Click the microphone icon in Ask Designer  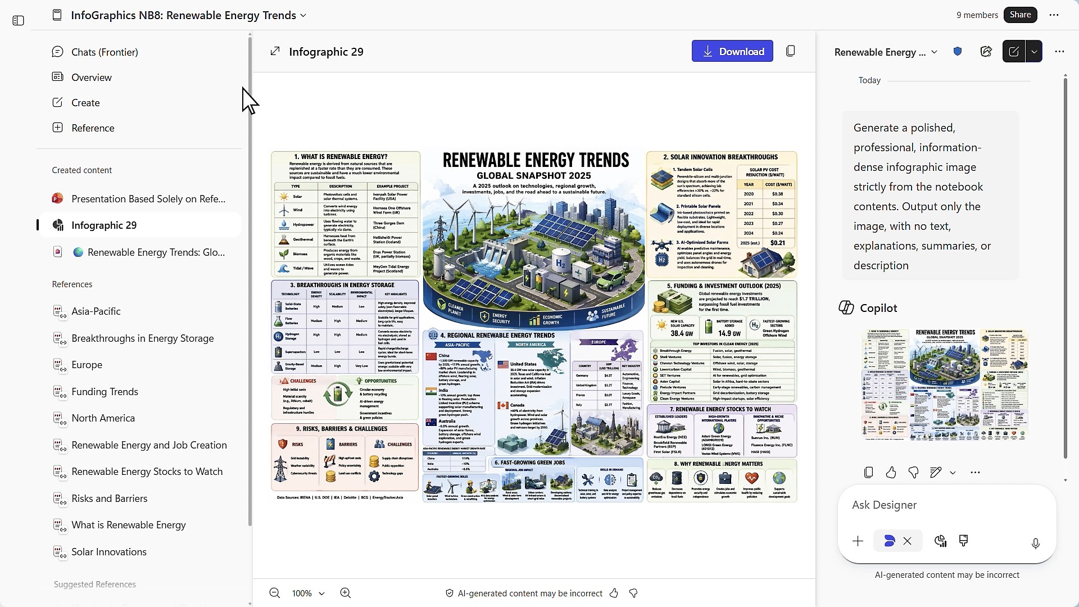pos(1035,543)
